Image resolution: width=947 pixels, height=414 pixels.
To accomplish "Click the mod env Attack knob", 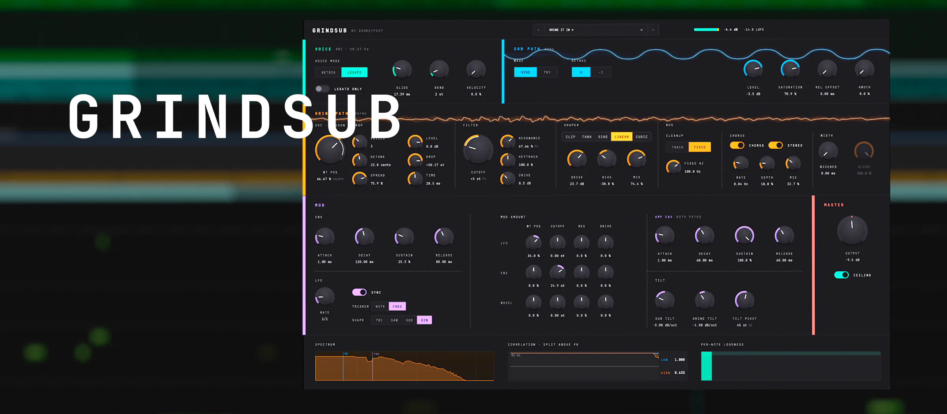I will 325,237.
